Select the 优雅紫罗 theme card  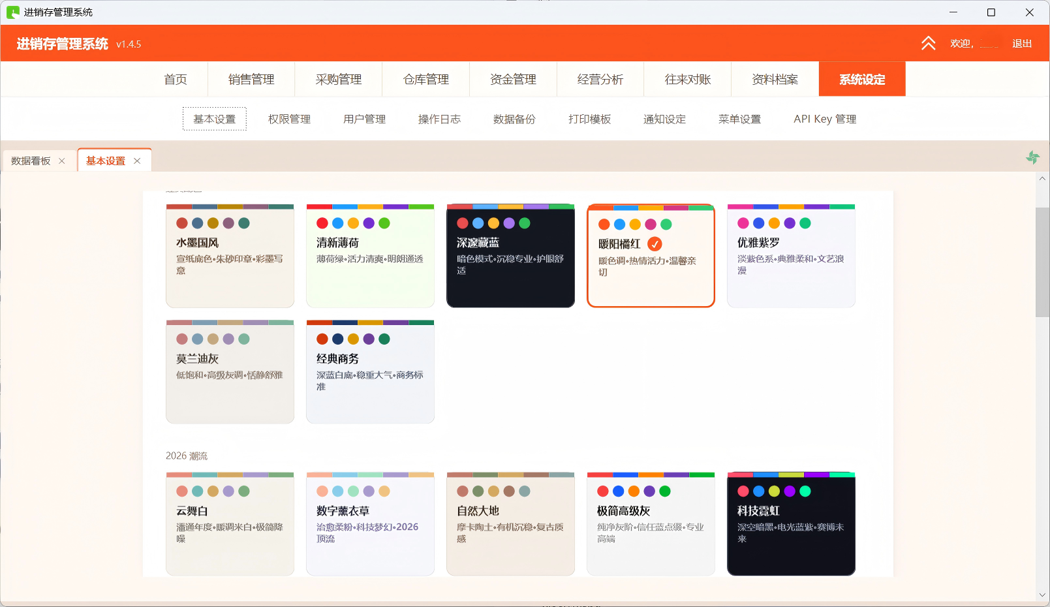(x=791, y=256)
